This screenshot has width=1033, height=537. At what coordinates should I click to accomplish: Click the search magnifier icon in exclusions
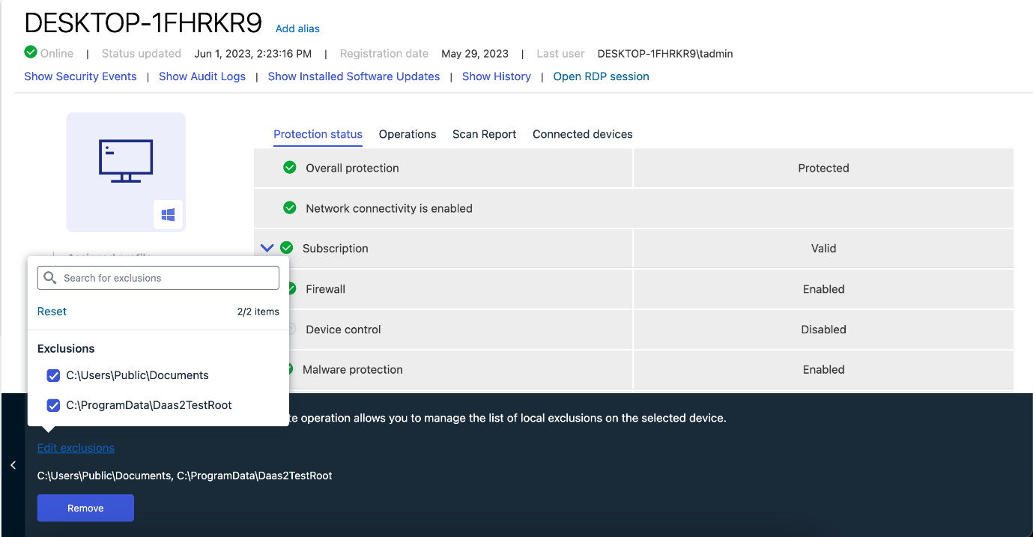(50, 278)
